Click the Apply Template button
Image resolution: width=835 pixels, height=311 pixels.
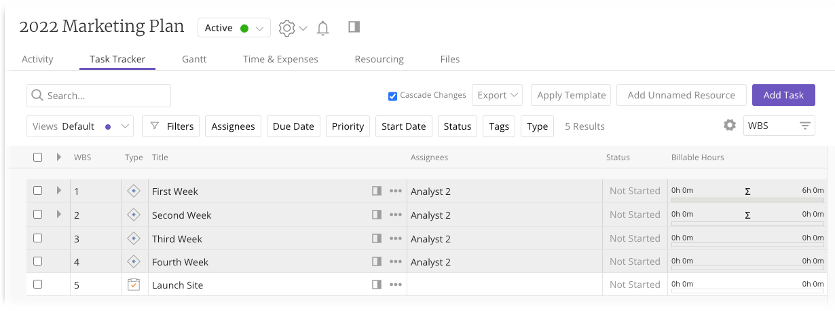572,95
